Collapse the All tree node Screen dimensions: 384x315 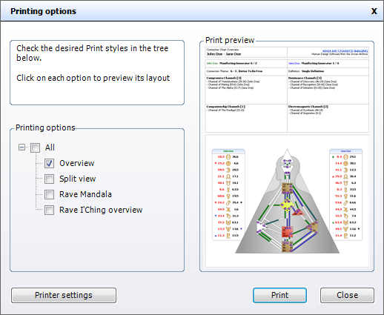point(21,147)
